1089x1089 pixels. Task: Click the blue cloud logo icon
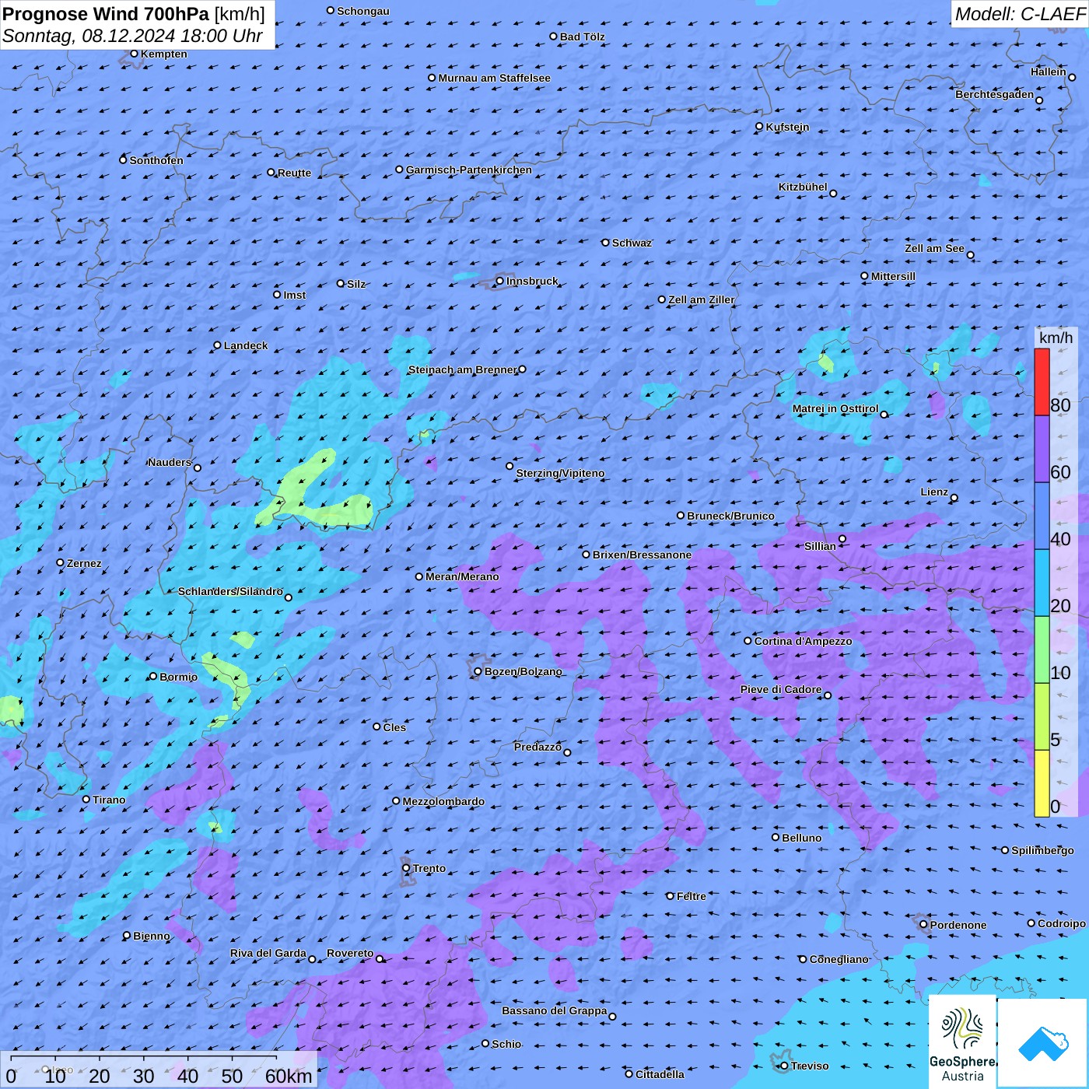click(x=1043, y=1044)
